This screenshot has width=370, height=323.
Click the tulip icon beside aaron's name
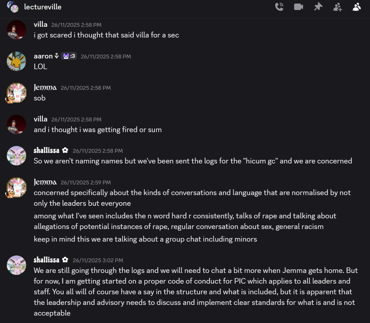(x=57, y=56)
